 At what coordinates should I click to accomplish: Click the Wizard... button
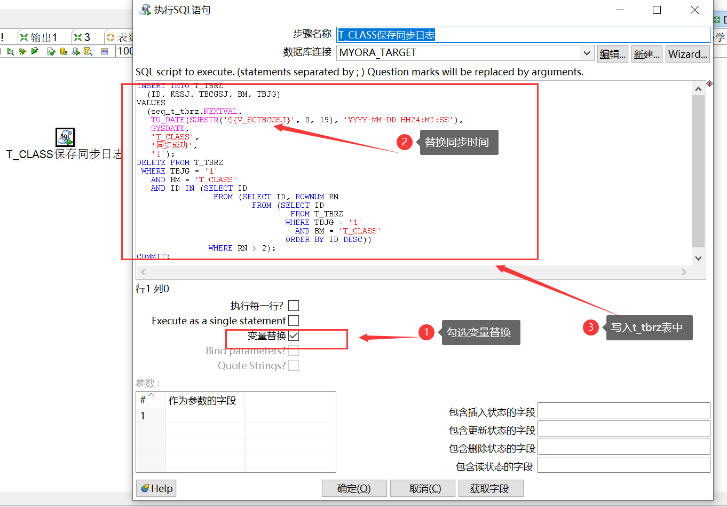coord(688,54)
